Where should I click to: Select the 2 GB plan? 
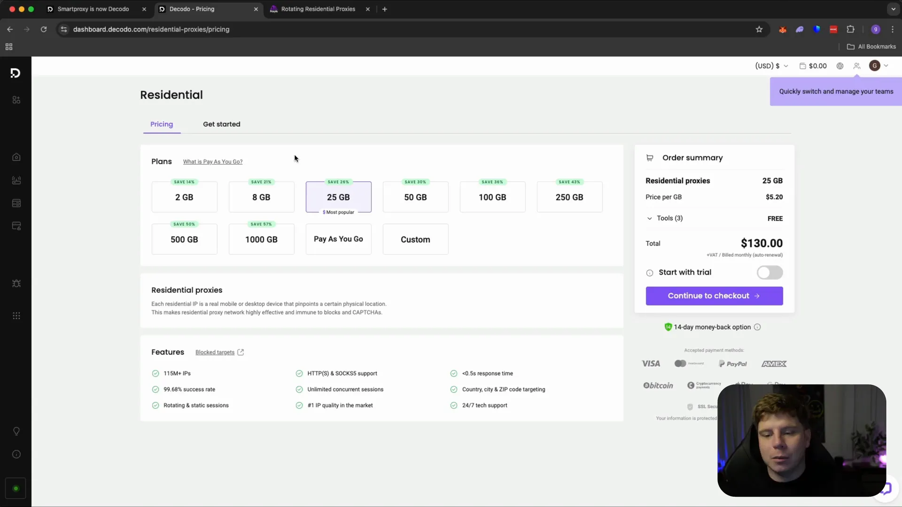(184, 197)
